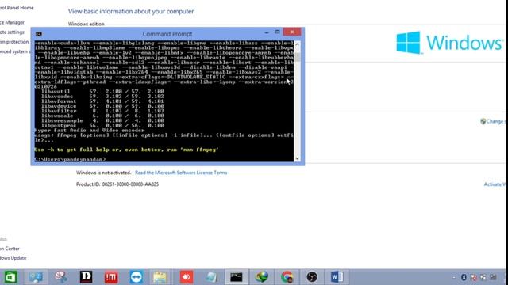Image resolution: width=508 pixels, height=285 pixels.
Task: Click the 'libavcodec' version row
Action: (102, 97)
